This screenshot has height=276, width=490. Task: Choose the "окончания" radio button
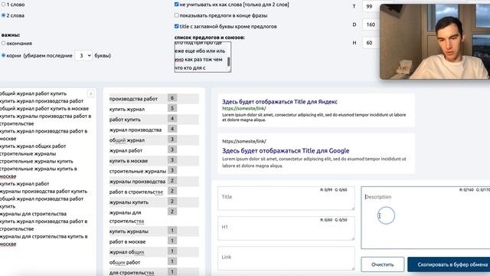[3, 43]
